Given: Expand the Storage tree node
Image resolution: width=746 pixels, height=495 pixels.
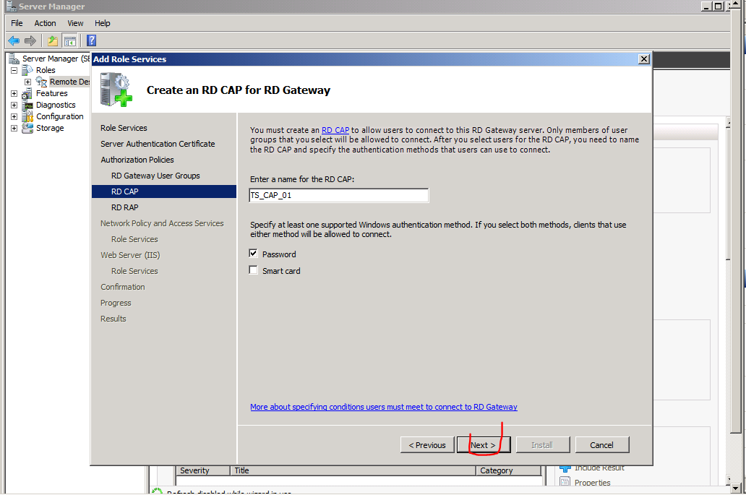Looking at the screenshot, I should [x=14, y=129].
